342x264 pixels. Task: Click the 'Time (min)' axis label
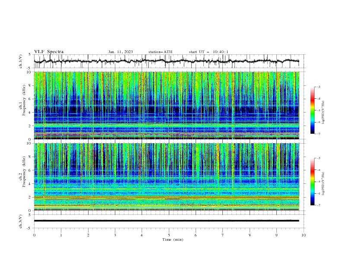[x=173, y=239]
